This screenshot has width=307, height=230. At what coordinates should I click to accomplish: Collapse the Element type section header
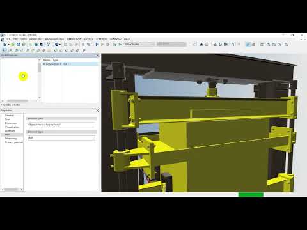61,132
